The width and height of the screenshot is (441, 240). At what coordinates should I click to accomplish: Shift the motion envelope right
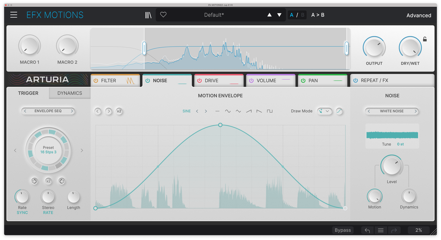click(x=109, y=111)
